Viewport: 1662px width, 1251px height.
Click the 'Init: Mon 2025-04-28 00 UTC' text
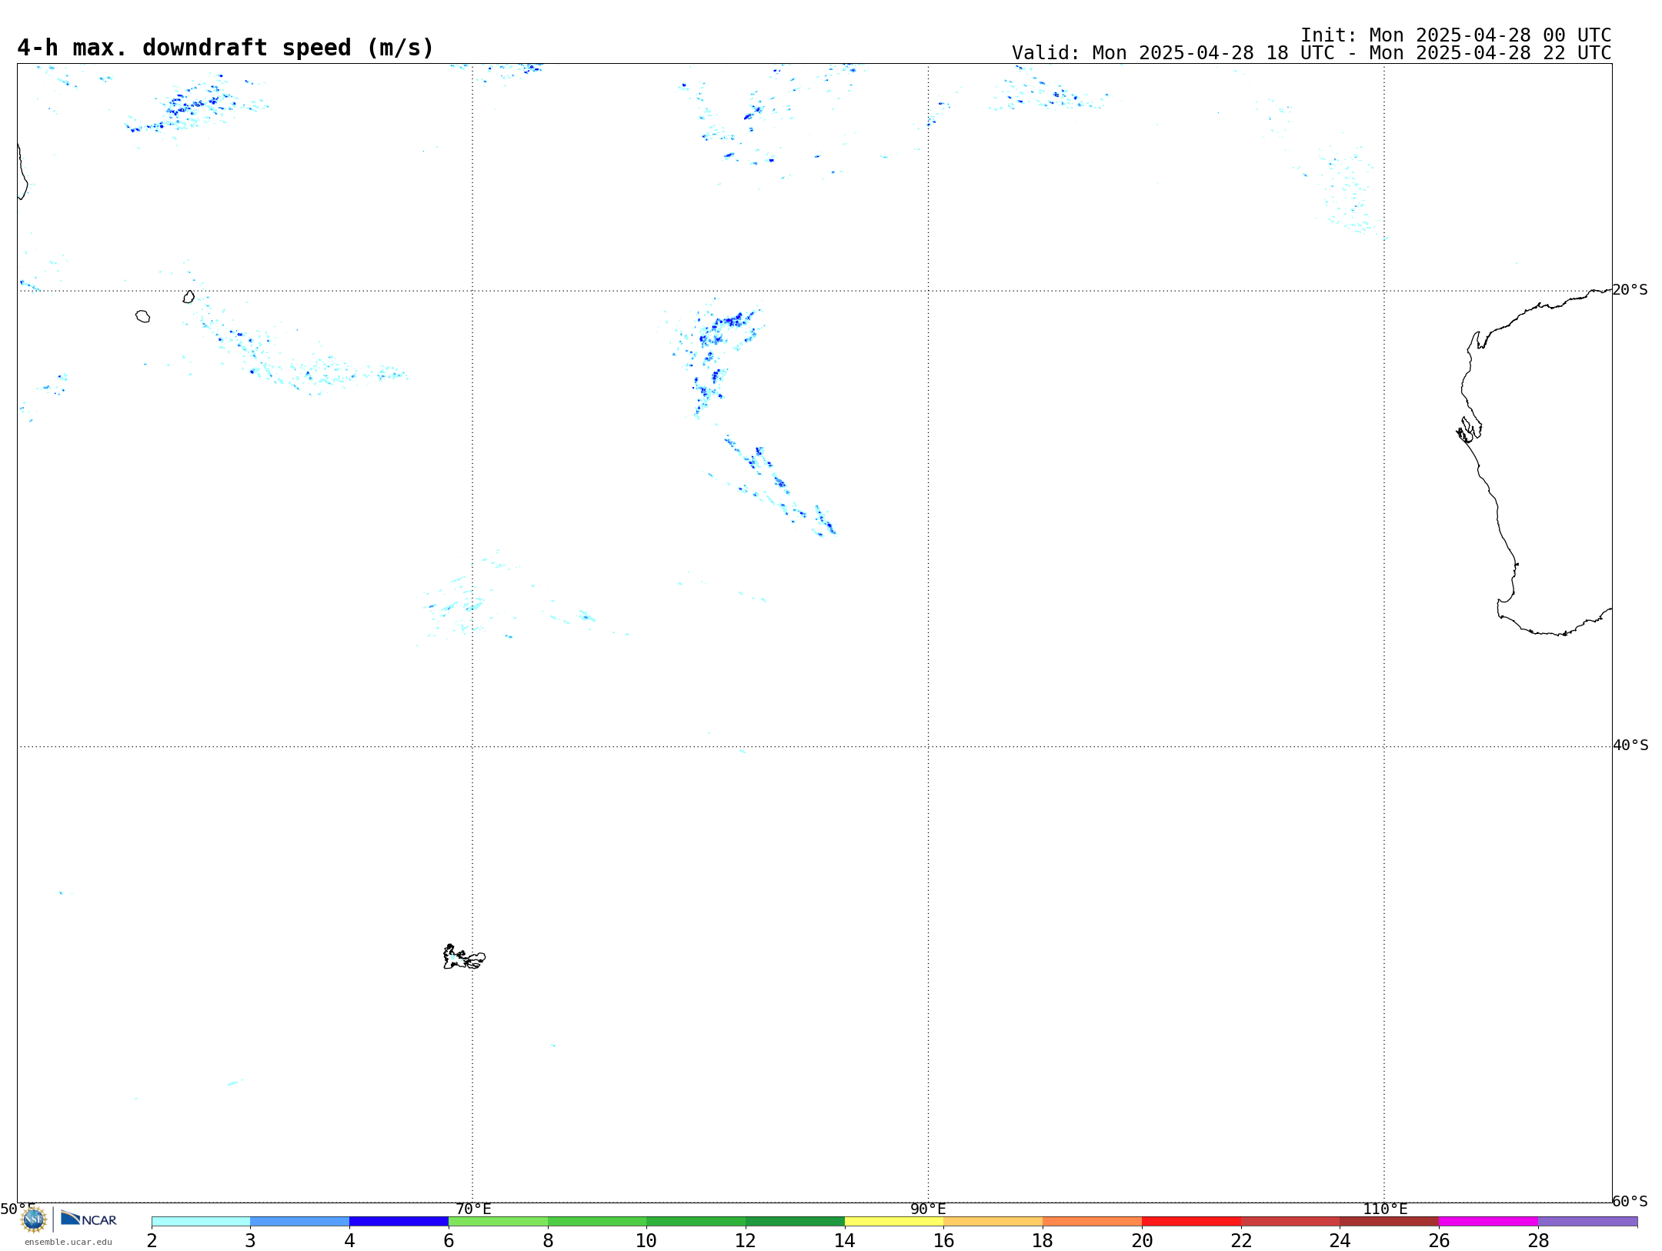(1456, 35)
